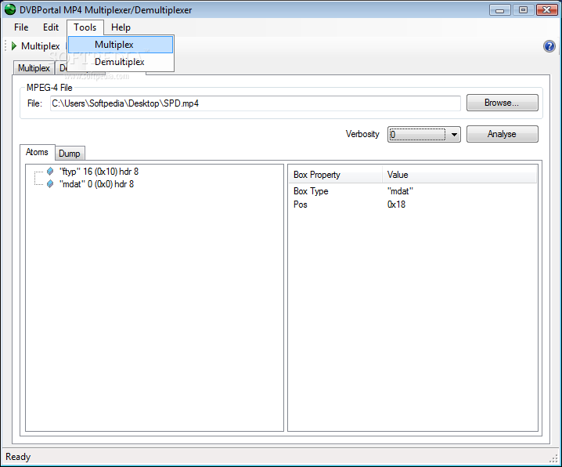
Task: Click the 0x18 value cell
Action: (x=396, y=205)
